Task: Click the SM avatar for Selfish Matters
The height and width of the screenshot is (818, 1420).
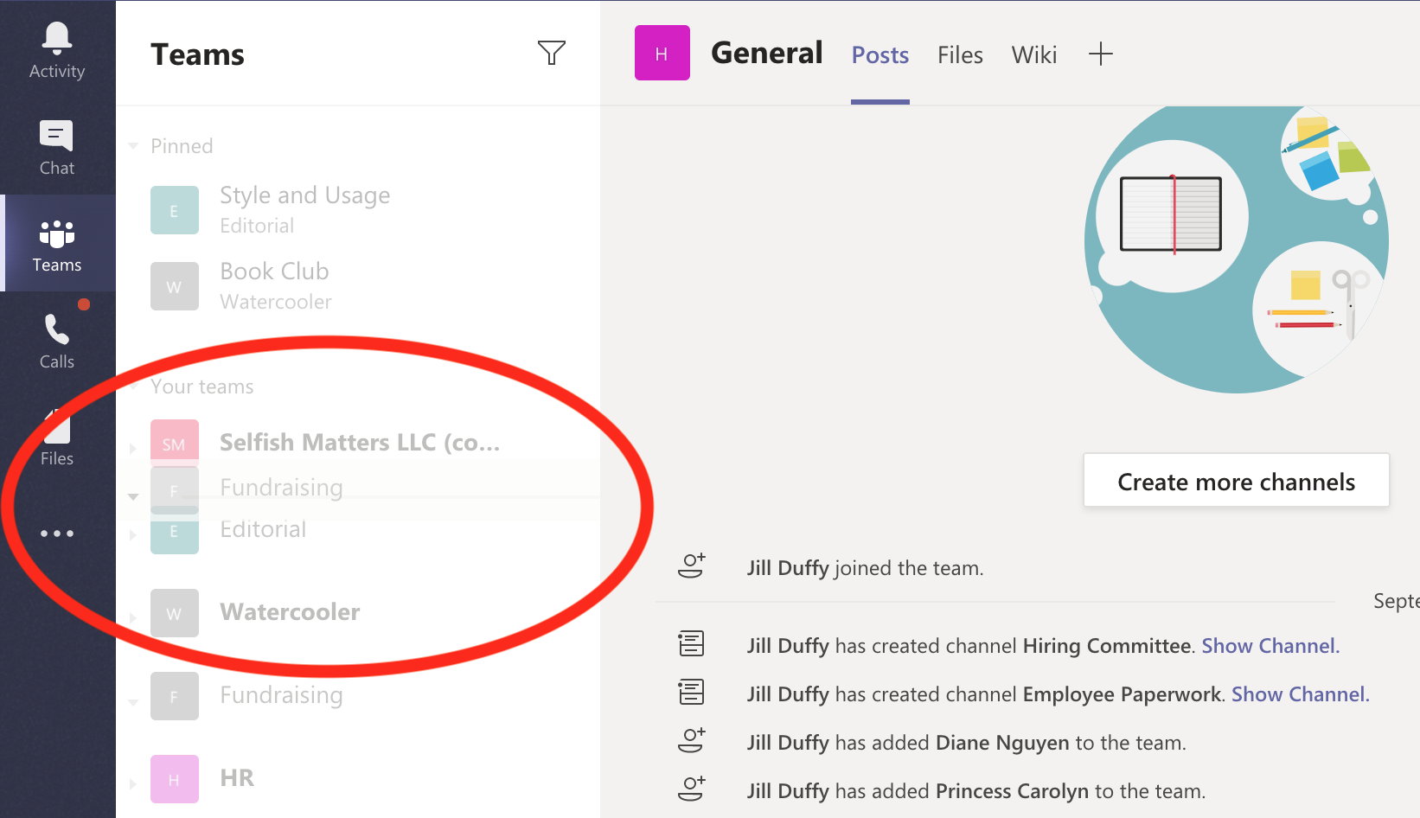Action: 175,443
